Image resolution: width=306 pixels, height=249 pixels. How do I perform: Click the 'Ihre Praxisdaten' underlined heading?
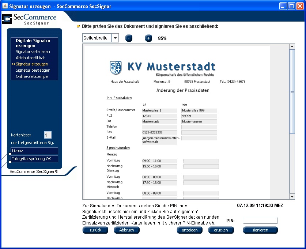click(x=119, y=98)
